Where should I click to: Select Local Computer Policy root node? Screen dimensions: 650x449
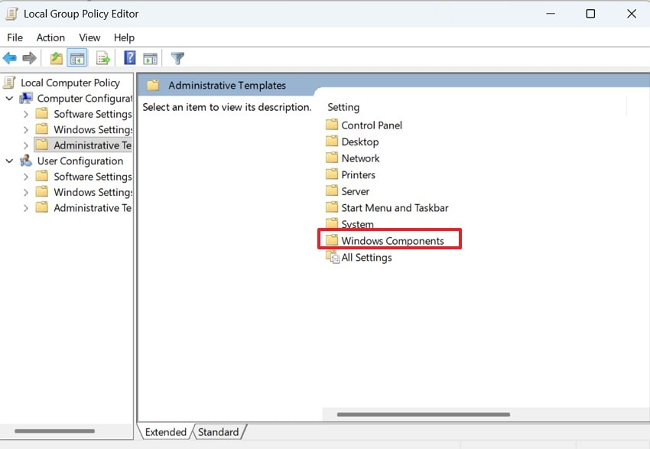[x=70, y=83]
